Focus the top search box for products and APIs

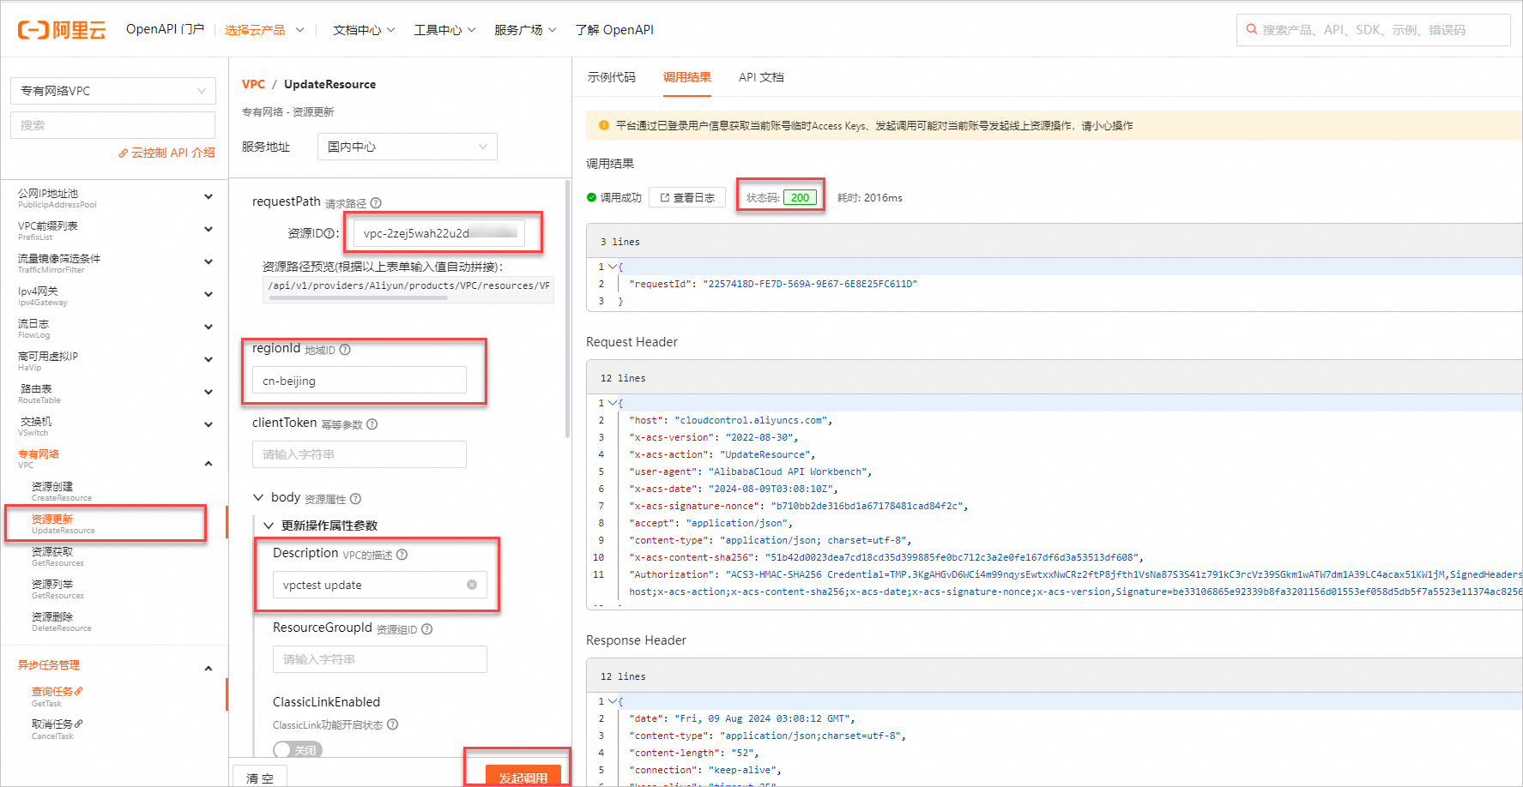(1373, 30)
